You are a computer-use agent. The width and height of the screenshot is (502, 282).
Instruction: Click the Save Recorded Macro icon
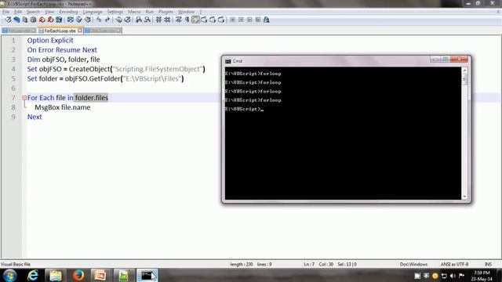pyautogui.click(x=267, y=20)
